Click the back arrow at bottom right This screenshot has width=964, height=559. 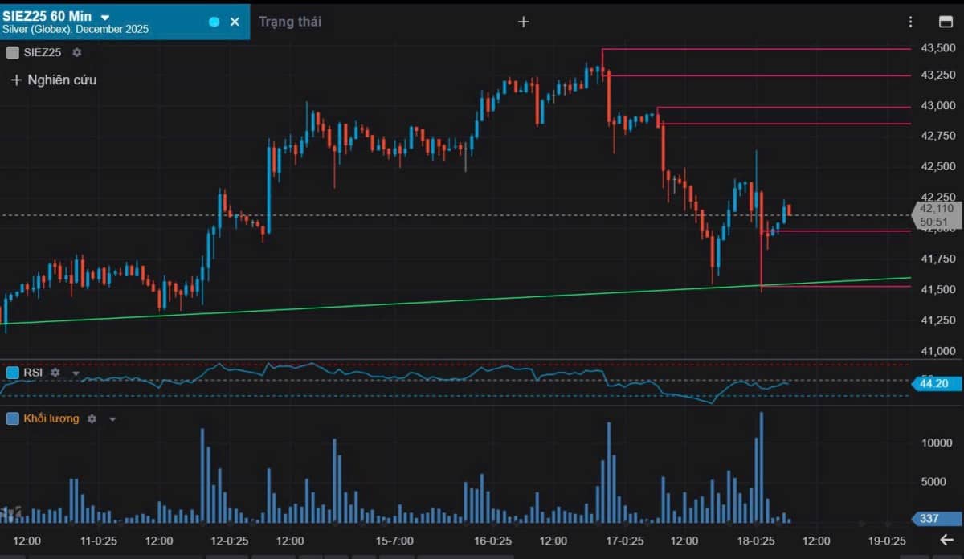click(946, 540)
